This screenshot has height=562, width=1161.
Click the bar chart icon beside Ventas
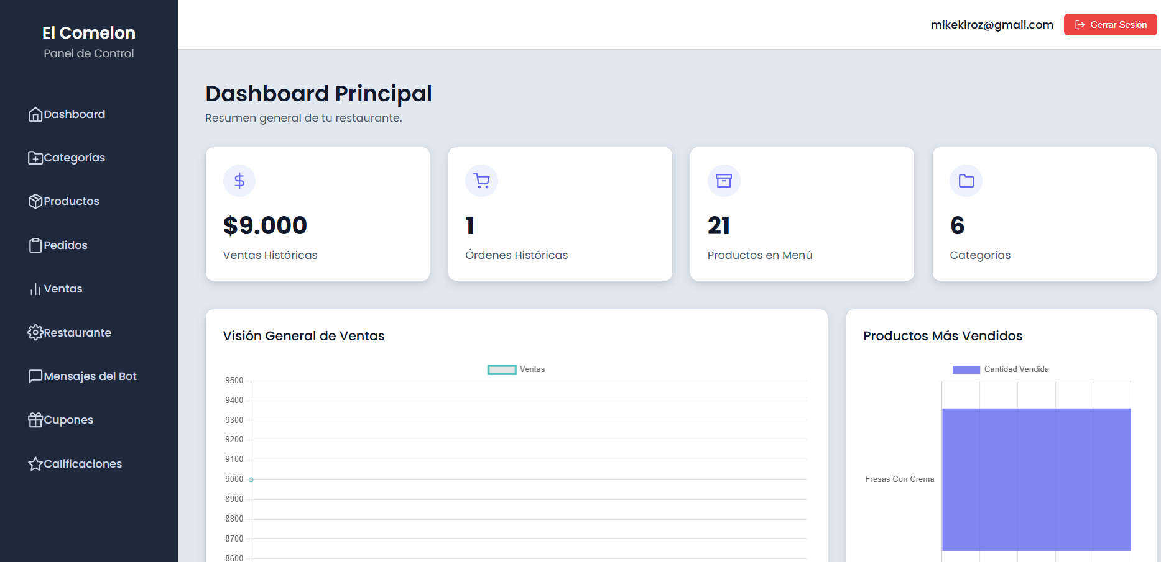point(35,289)
